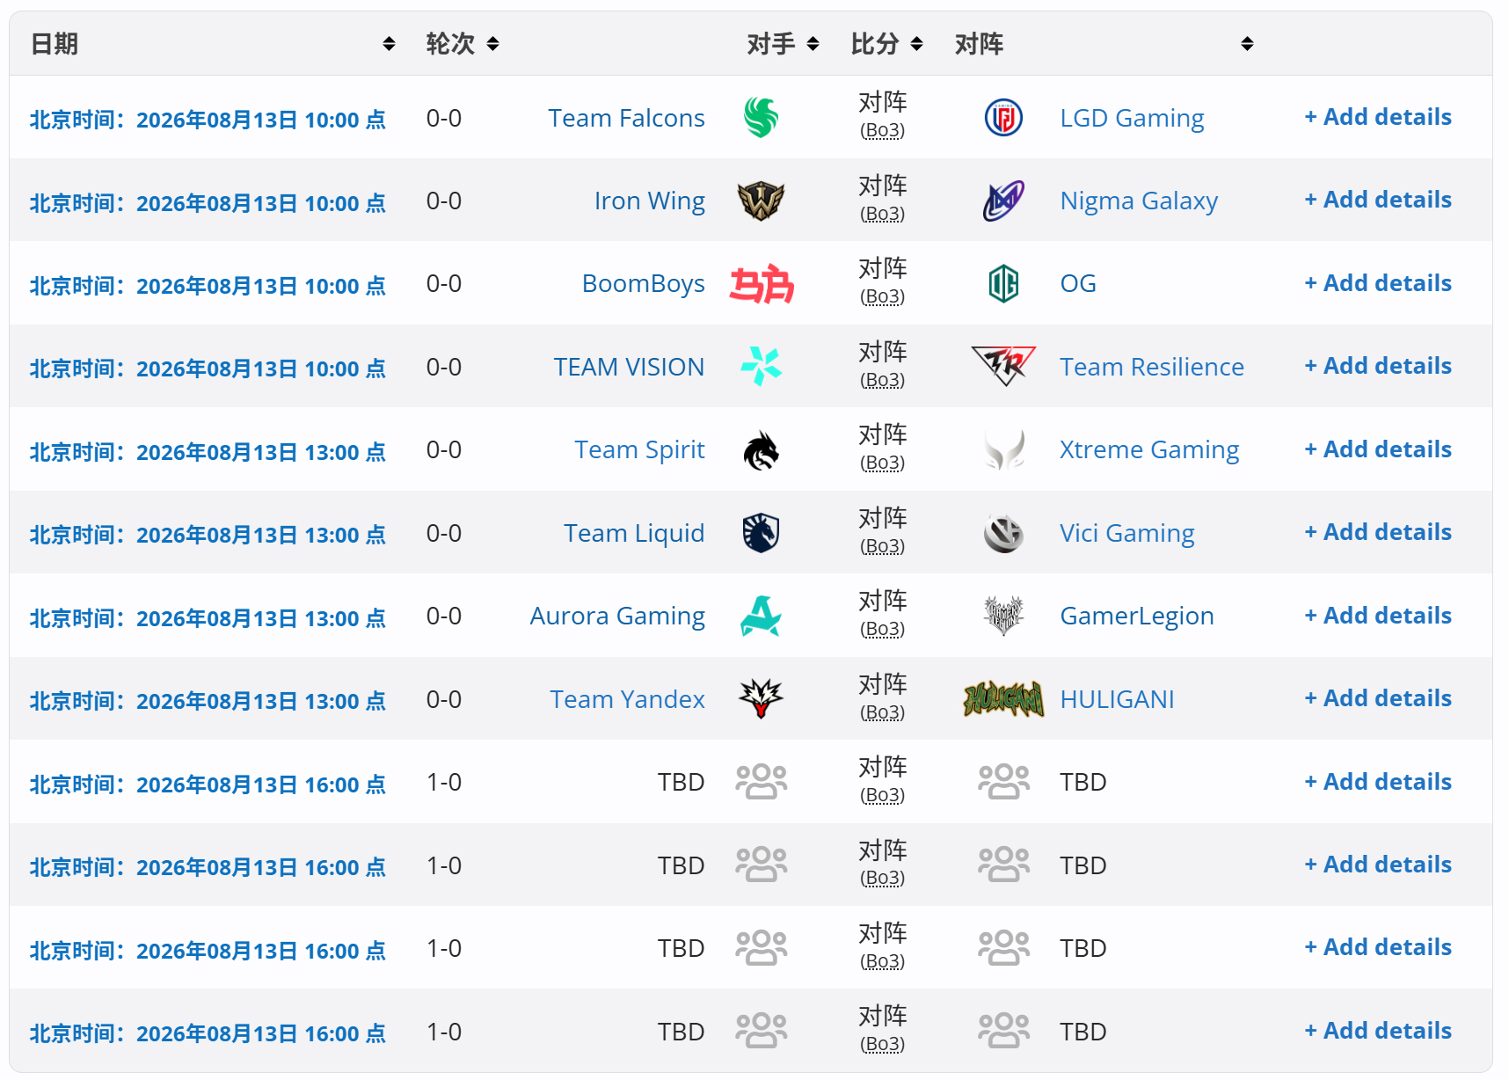Click the Aurora Gaming logo icon
Image resolution: width=1509 pixels, height=1080 pixels.
click(761, 616)
